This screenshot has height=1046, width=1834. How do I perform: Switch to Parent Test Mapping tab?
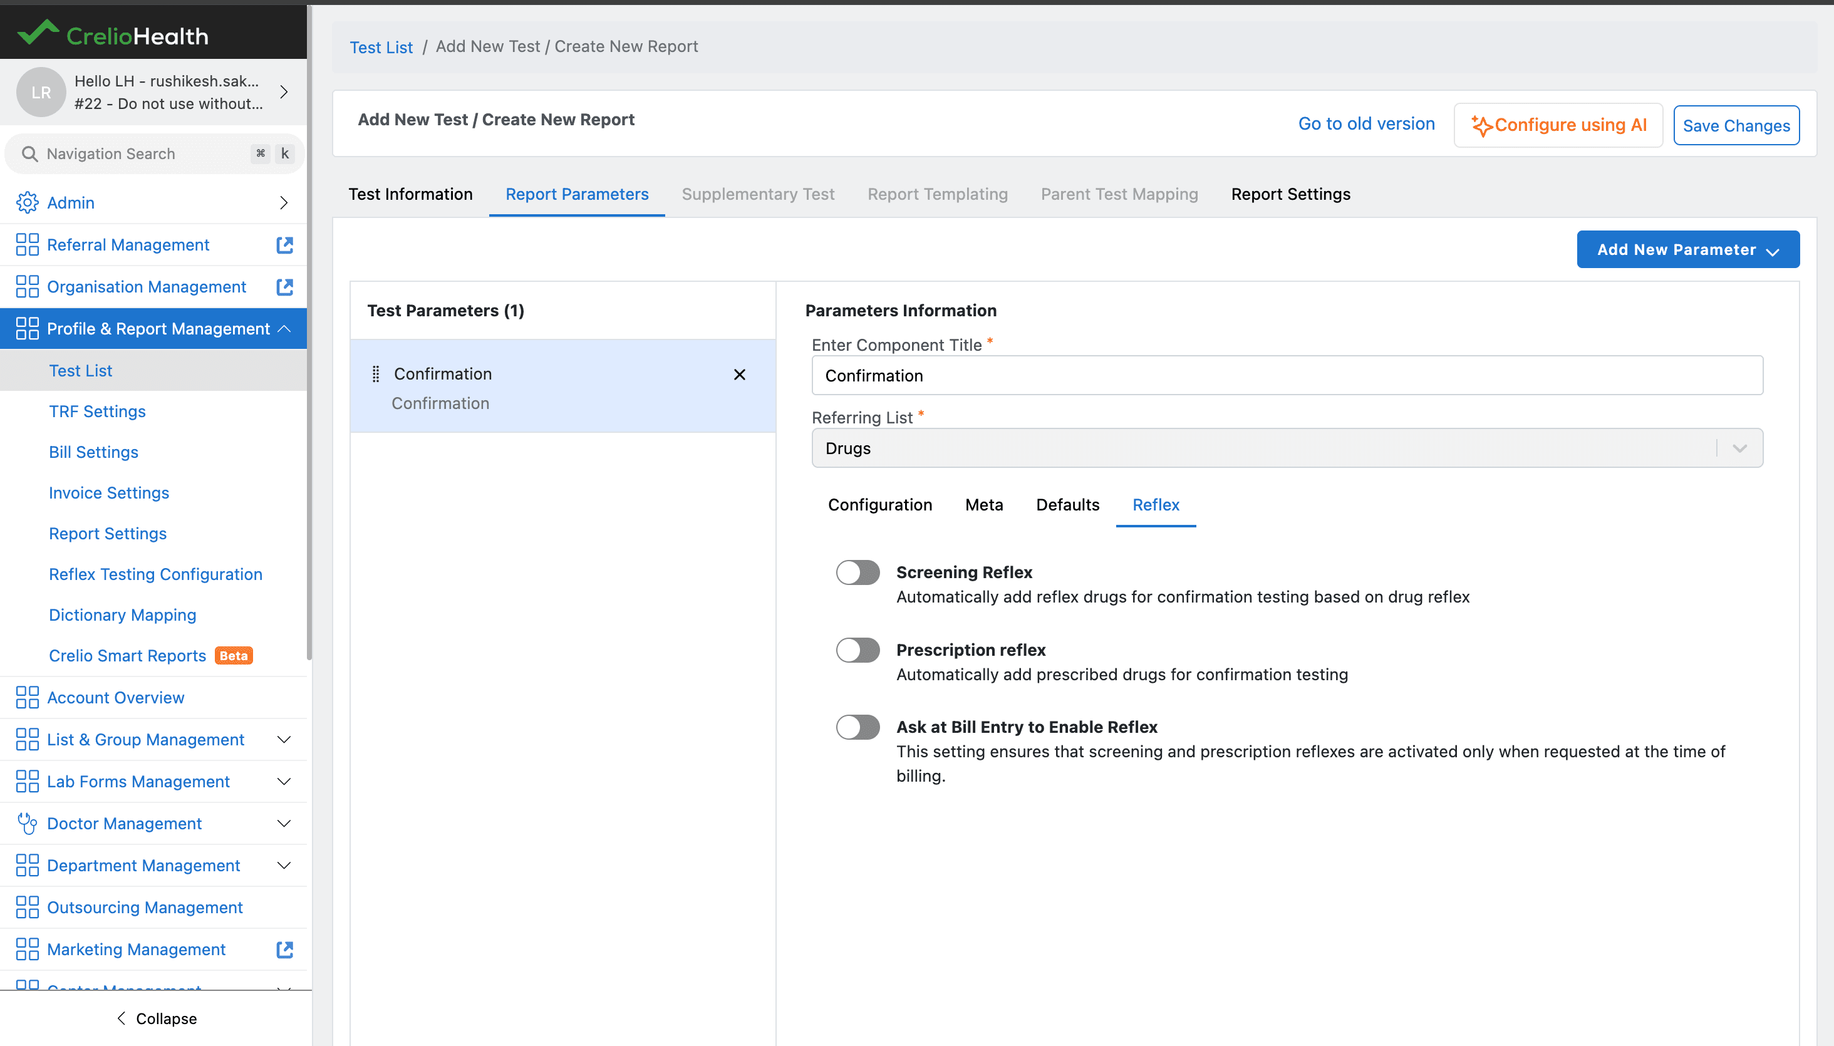[1119, 194]
